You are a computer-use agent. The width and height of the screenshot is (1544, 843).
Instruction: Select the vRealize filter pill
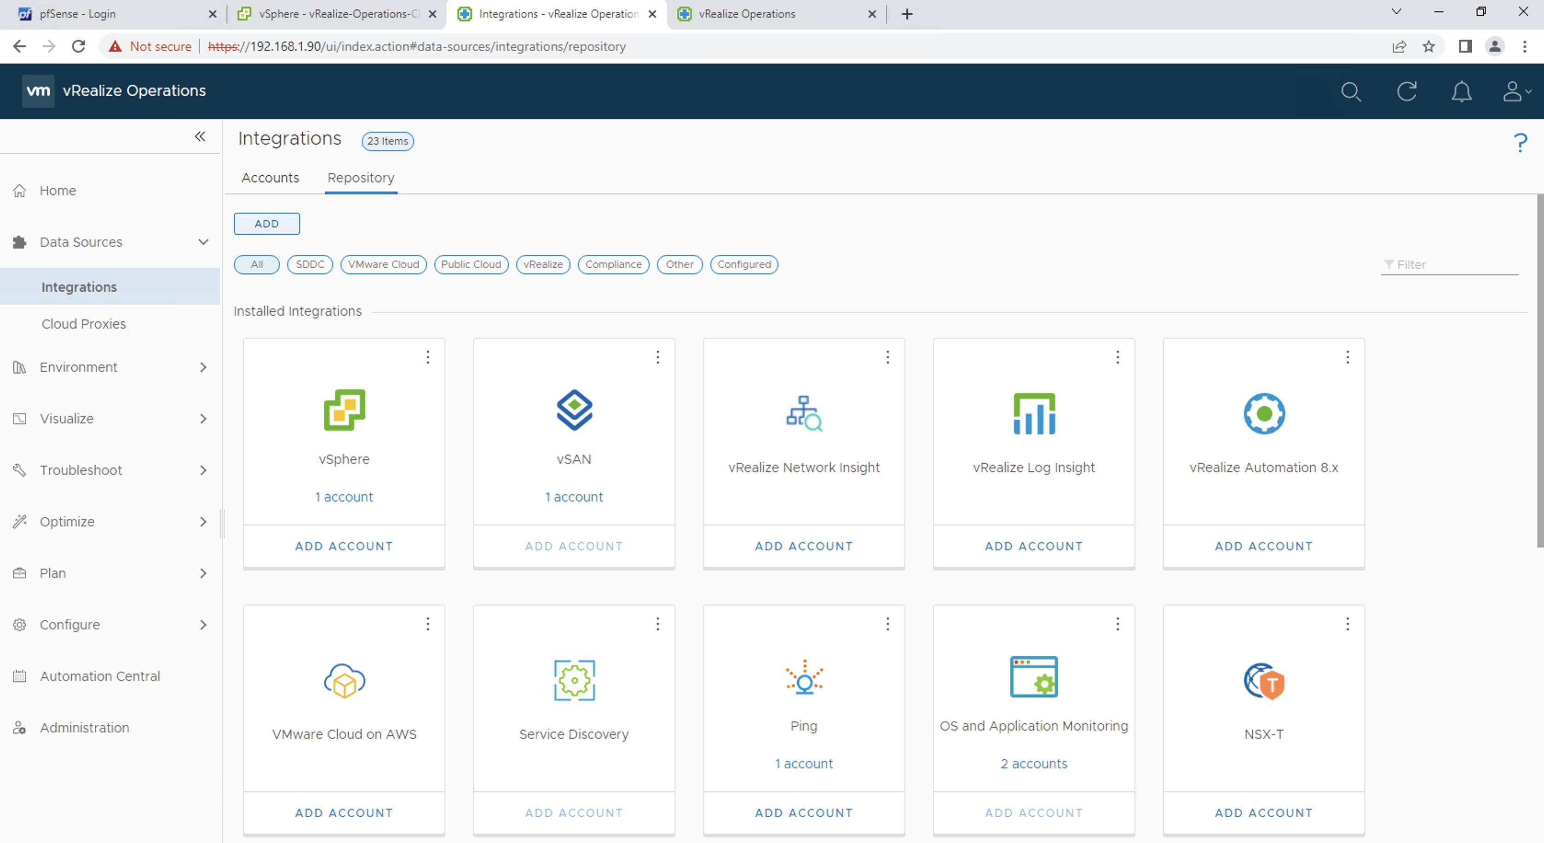pos(543,265)
